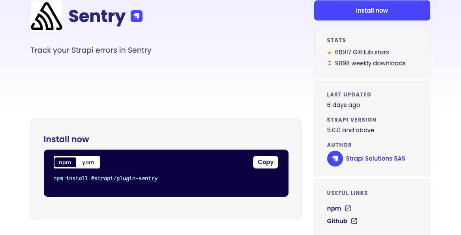Viewport: 461px width, 235px height.
Task: Click the 9898 weekly downloads text
Action: pos(370,63)
